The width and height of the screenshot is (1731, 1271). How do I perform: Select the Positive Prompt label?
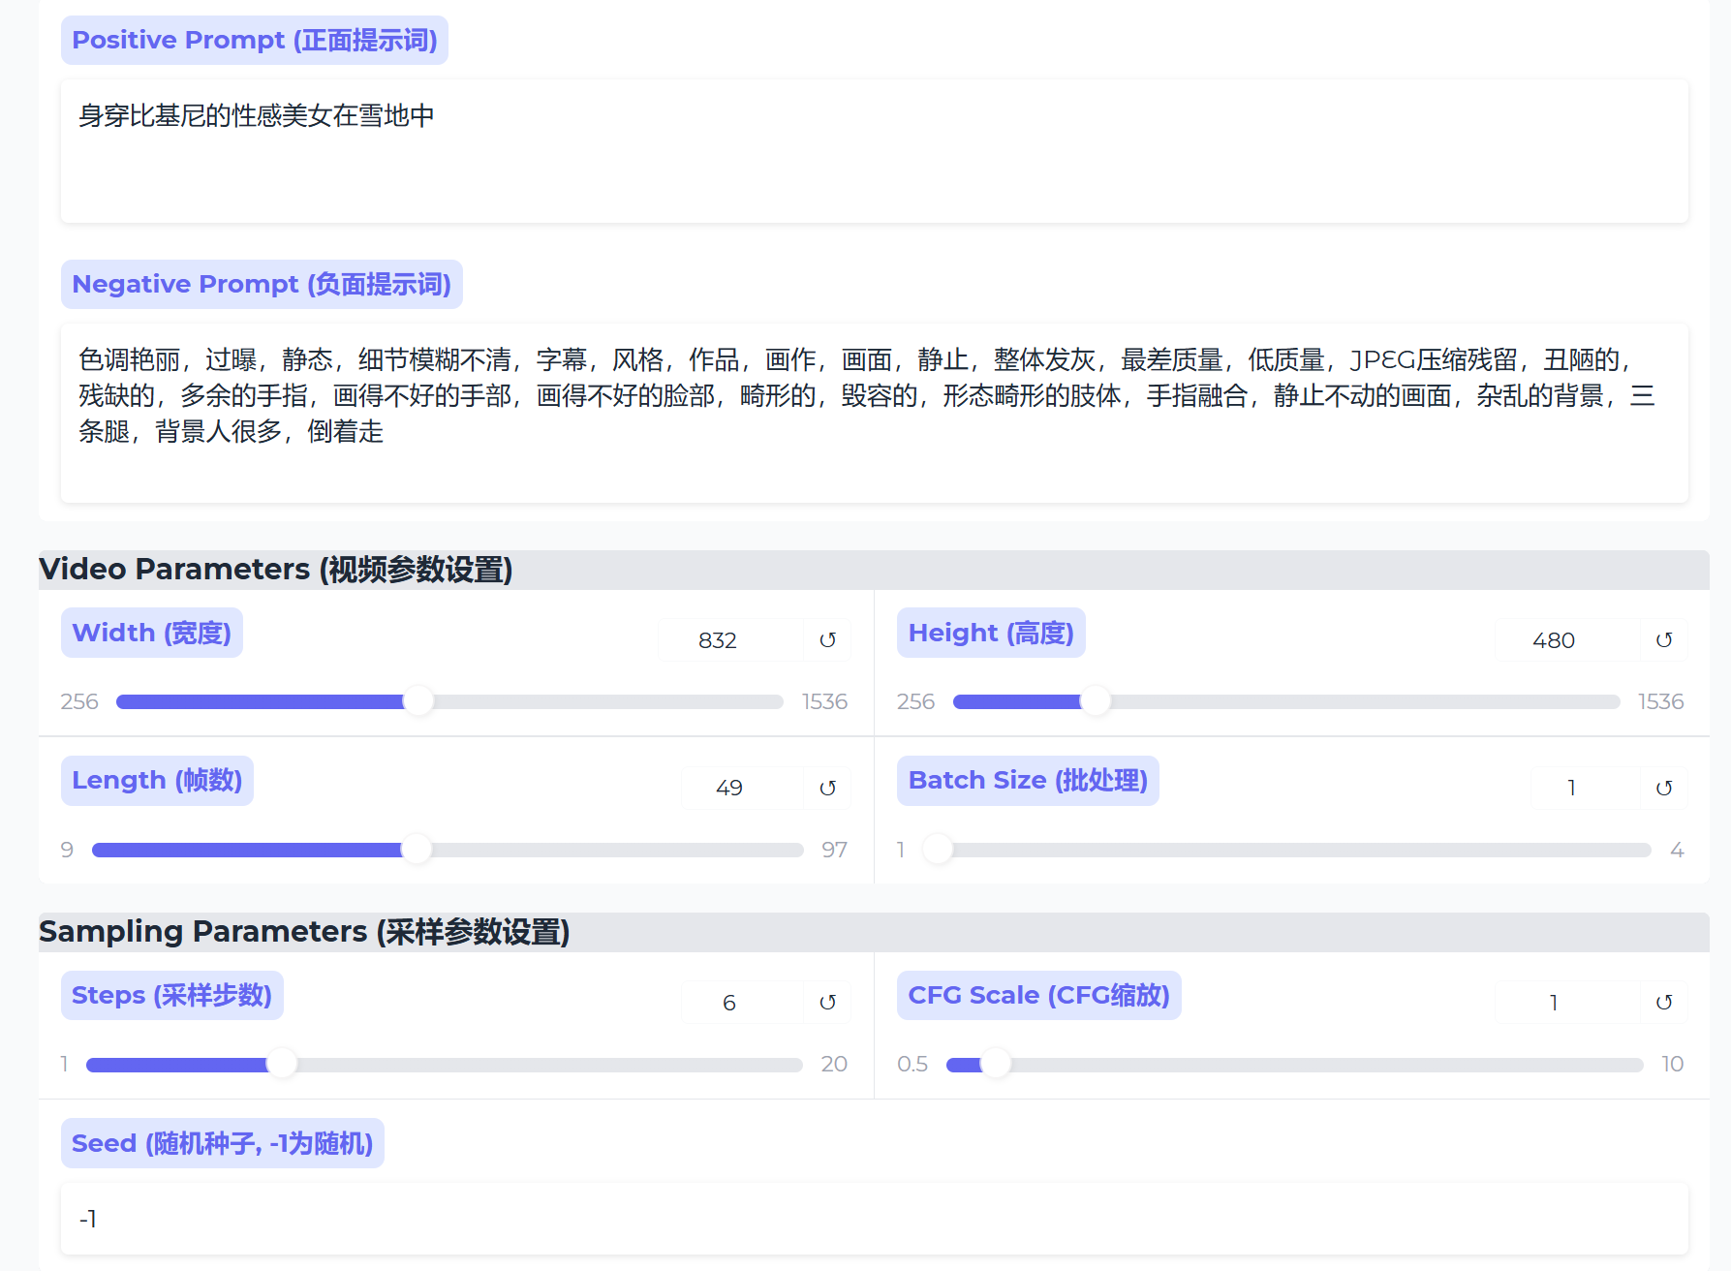click(x=254, y=40)
